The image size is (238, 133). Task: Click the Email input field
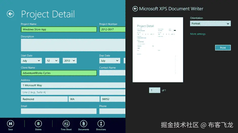(x=59, y=111)
